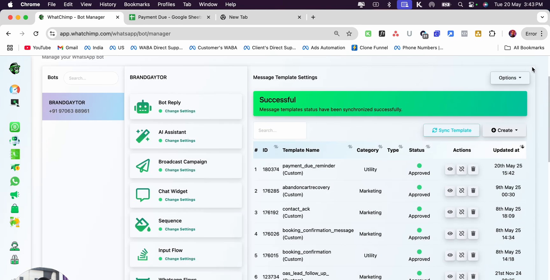The width and height of the screenshot is (550, 280).
Task: Open the shopping bag sidebar icon
Action: pyautogui.click(x=15, y=208)
